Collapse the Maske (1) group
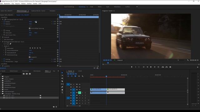 2,46
